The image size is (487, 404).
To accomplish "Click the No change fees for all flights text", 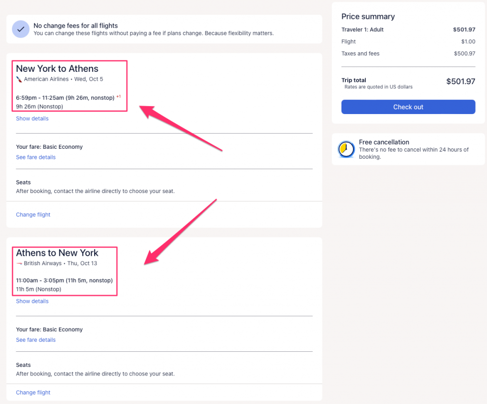I will coord(75,26).
